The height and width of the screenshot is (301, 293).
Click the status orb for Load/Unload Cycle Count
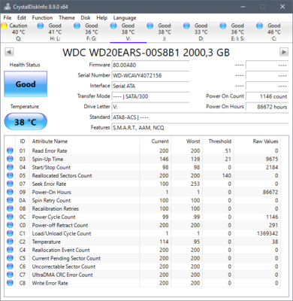[10, 233]
